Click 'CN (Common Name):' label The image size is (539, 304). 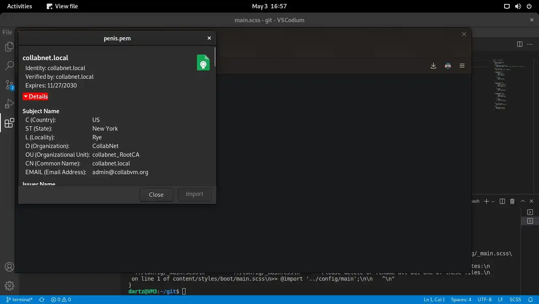53,163
